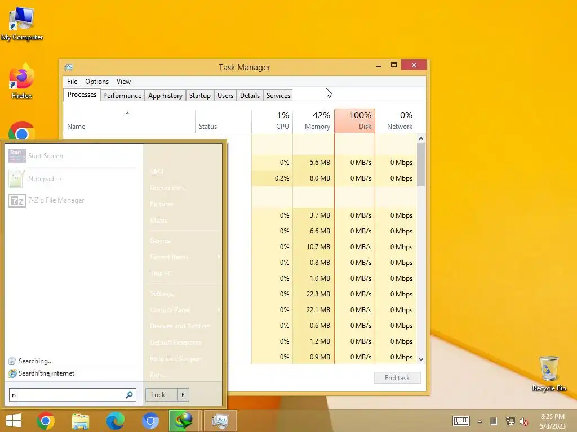The height and width of the screenshot is (432, 577).
Task: Open the Options menu in Task Manager
Action: (x=97, y=82)
